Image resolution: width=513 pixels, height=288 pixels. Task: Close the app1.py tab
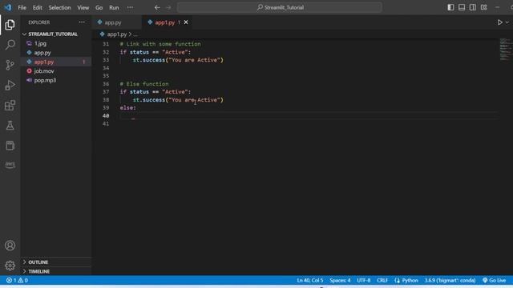click(186, 22)
